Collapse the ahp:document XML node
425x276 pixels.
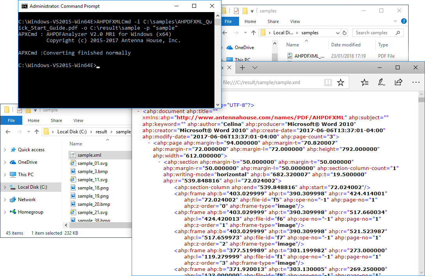pyautogui.click(x=139, y=111)
